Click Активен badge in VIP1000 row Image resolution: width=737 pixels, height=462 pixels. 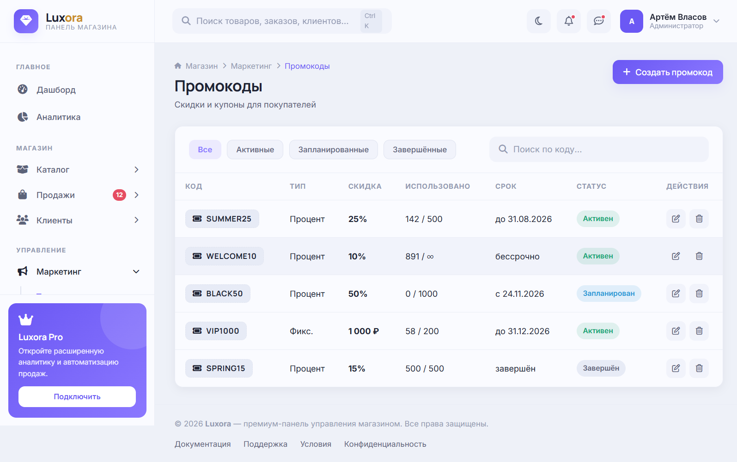point(598,331)
